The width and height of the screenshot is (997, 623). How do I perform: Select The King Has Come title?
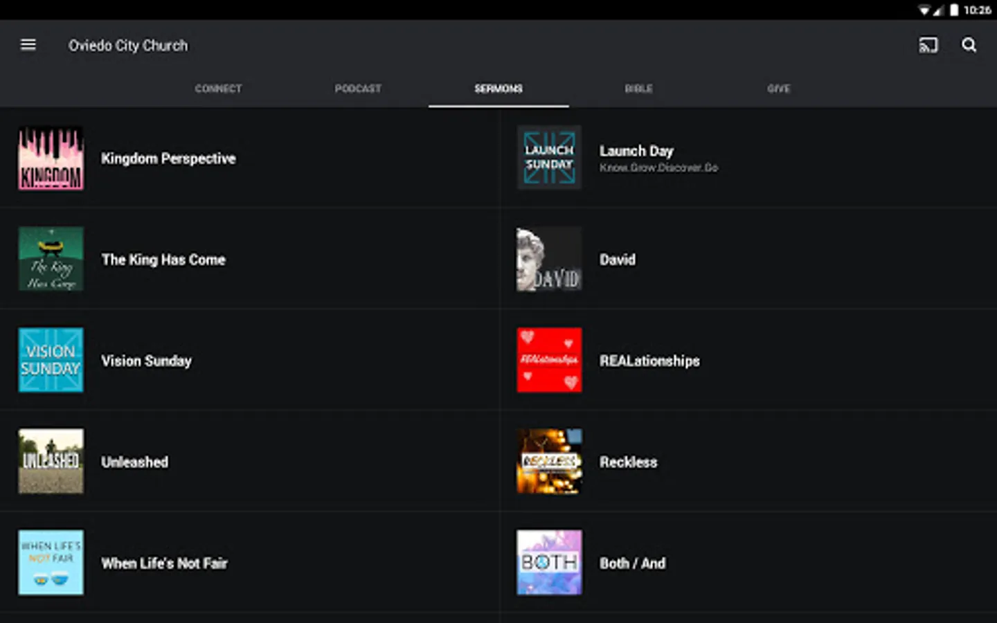pyautogui.click(x=163, y=260)
